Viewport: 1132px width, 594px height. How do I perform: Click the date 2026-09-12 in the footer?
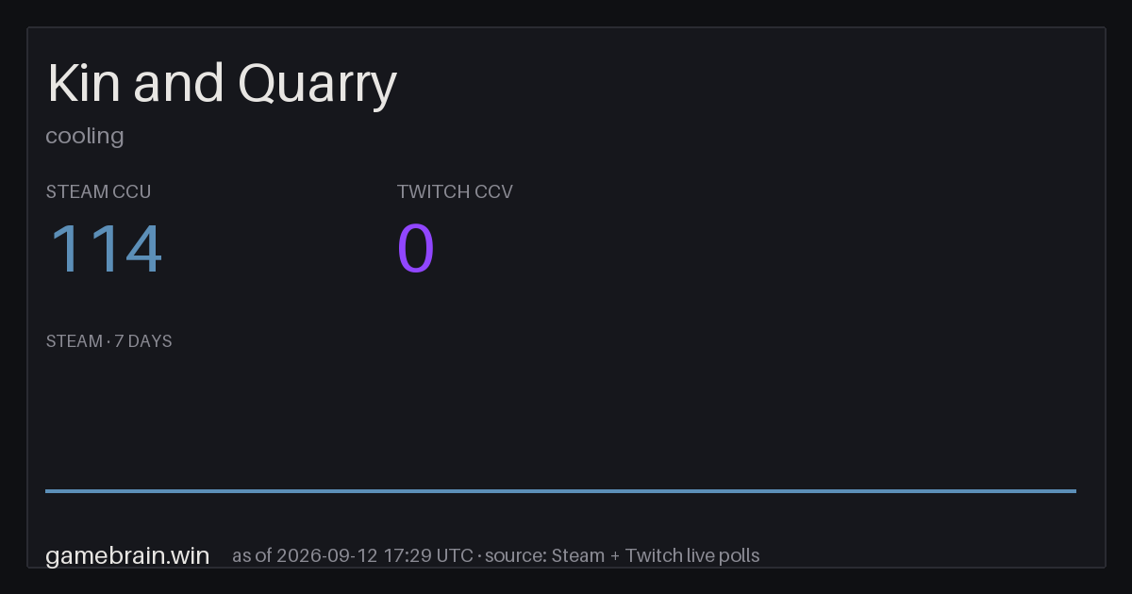(326, 555)
